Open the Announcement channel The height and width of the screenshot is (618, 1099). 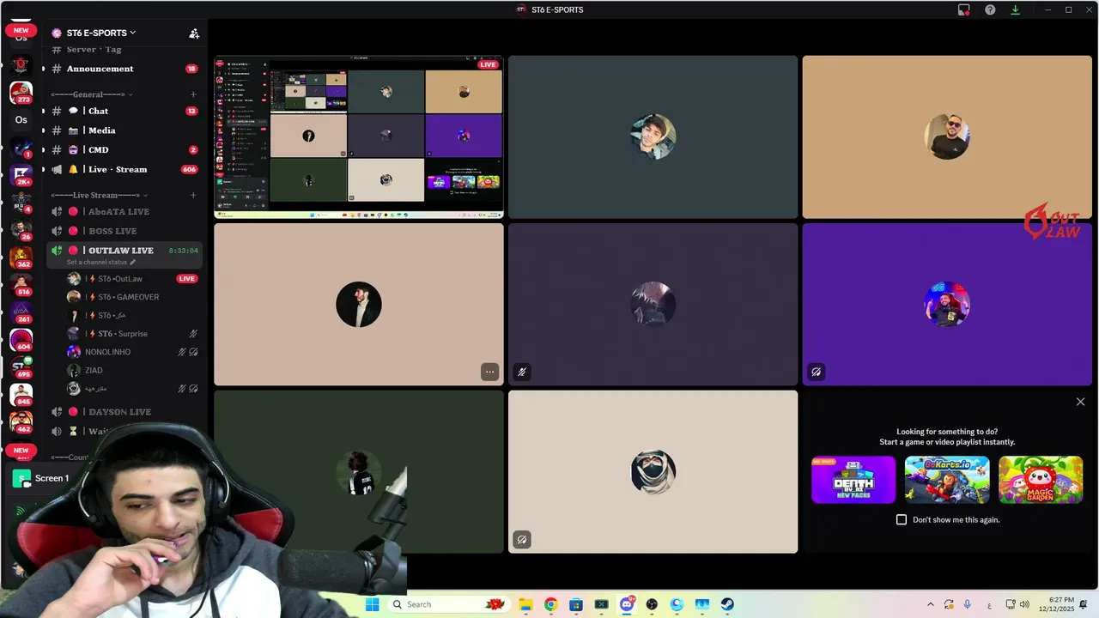[124, 69]
